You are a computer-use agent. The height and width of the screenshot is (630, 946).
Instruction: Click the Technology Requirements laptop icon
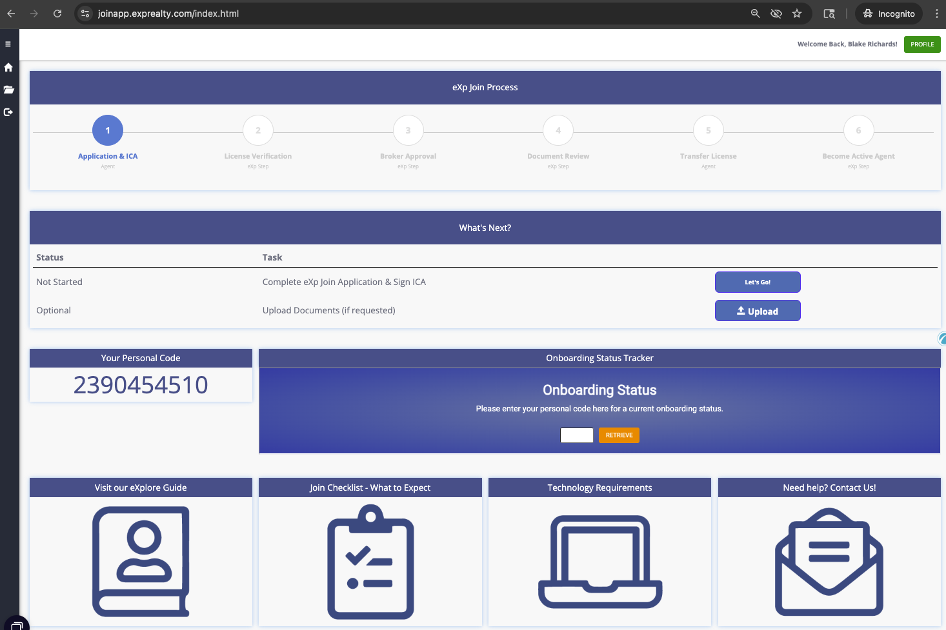click(x=600, y=561)
